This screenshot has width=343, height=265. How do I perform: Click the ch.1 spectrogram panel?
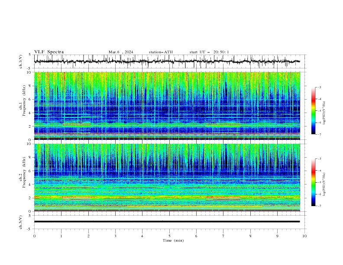[x=167, y=106]
